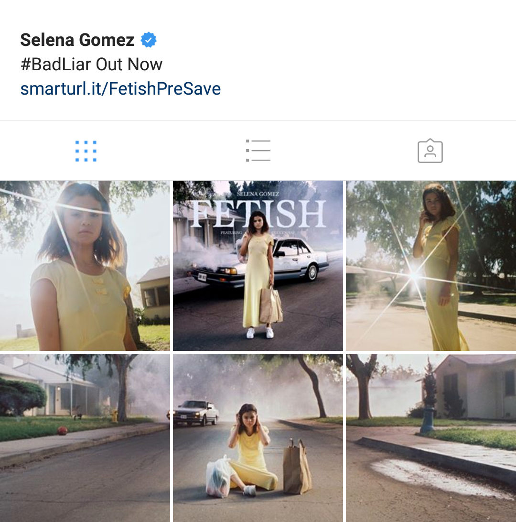
Task: Open the tagged photos icon
Action: pos(430,151)
